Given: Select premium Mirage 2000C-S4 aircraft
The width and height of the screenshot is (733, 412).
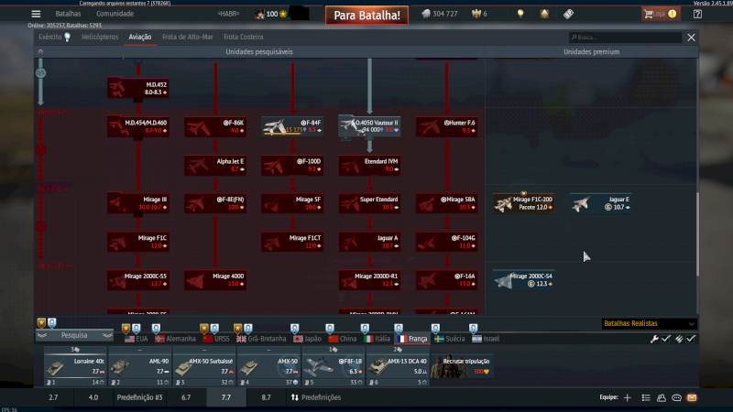Looking at the screenshot, I should tap(523, 280).
